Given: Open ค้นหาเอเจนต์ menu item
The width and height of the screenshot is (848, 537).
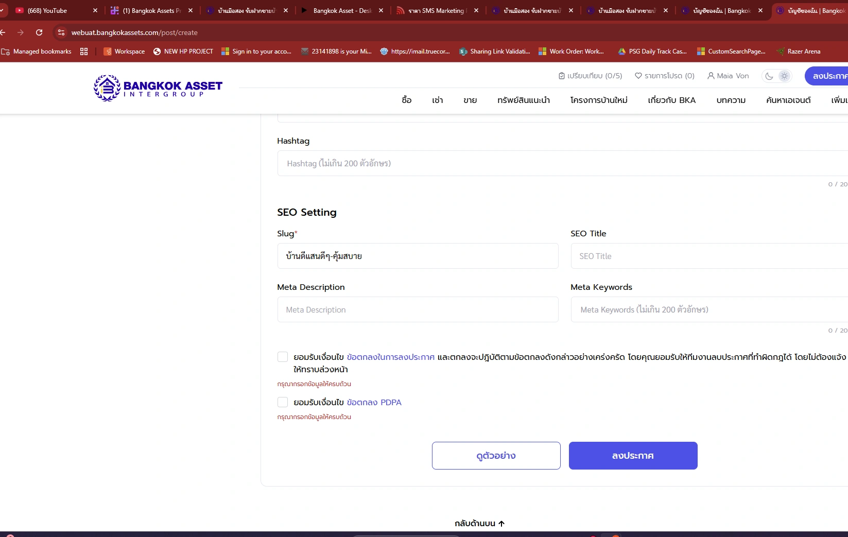Looking at the screenshot, I should [x=788, y=100].
